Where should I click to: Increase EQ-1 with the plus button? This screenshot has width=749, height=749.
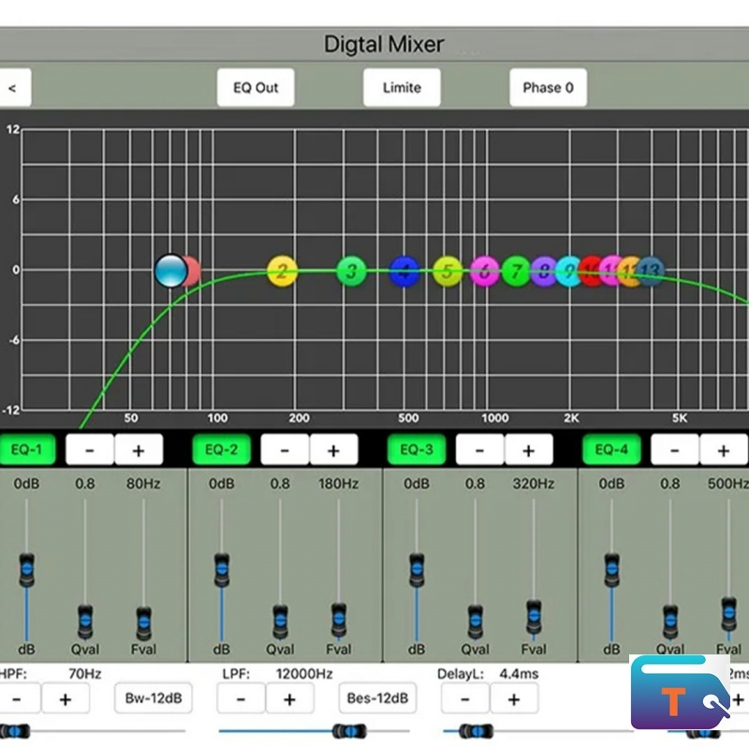(x=139, y=449)
